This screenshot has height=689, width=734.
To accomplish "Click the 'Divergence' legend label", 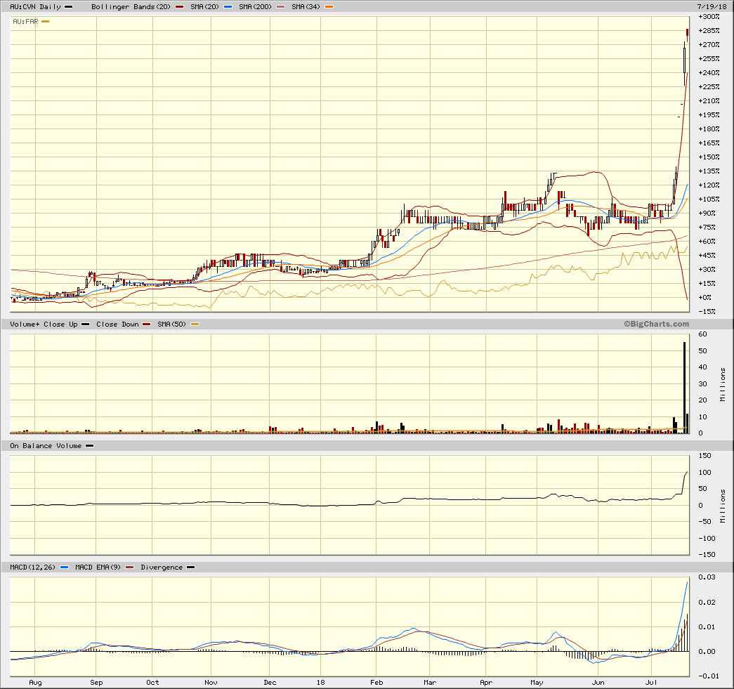I will tap(162, 567).
